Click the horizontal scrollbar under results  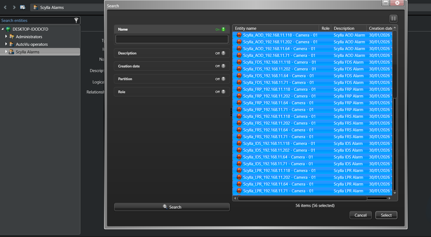coord(302,198)
